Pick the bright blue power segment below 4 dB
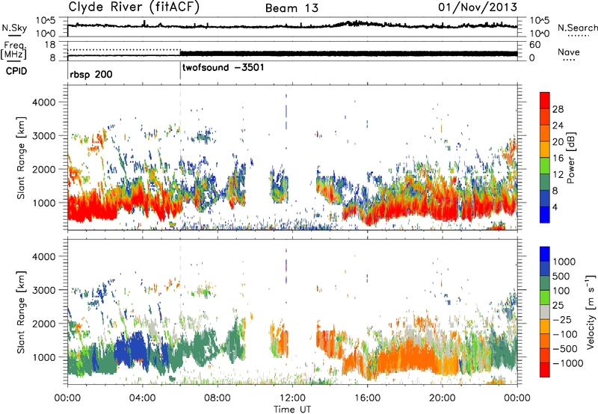Image resolution: width=598 pixels, height=414 pixels. point(545,214)
